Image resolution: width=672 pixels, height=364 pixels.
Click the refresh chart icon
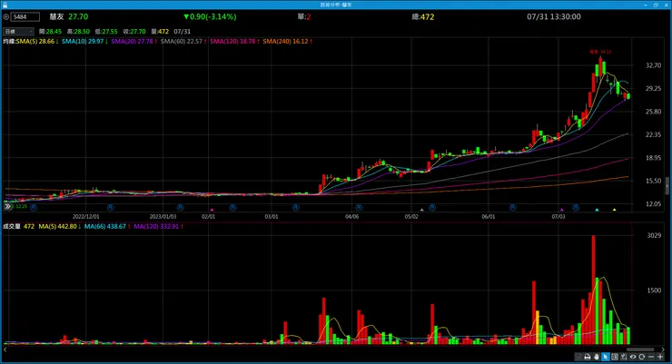click(x=641, y=357)
